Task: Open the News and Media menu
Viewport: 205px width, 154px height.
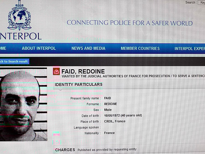Action: click(88, 48)
